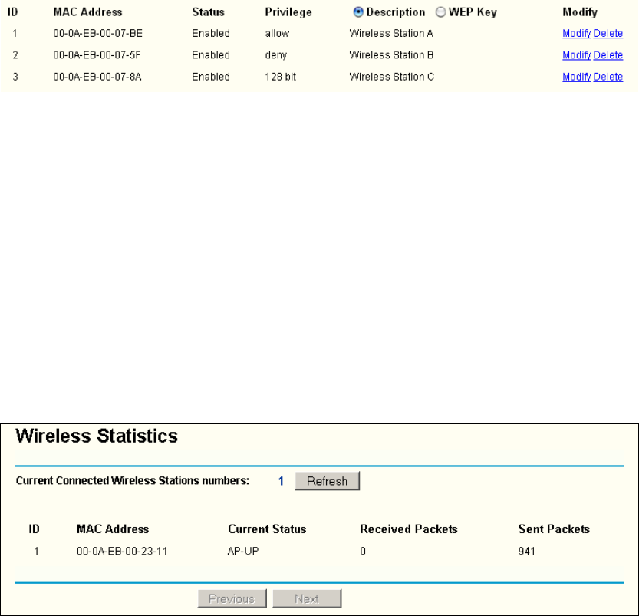Click the Modify column header
The width and height of the screenshot is (639, 616).
[x=580, y=12]
